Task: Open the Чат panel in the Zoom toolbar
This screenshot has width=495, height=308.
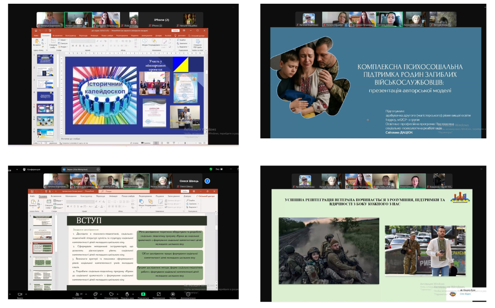Action: (95, 295)
